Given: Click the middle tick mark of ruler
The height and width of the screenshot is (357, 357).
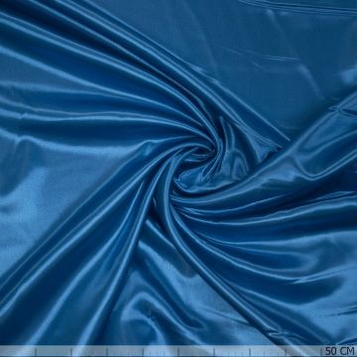Looking at the screenshot, I should [178, 352].
